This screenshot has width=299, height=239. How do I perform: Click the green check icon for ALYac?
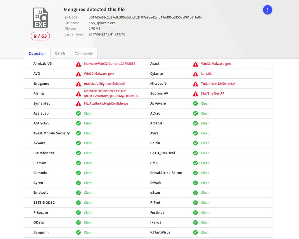pos(195,113)
